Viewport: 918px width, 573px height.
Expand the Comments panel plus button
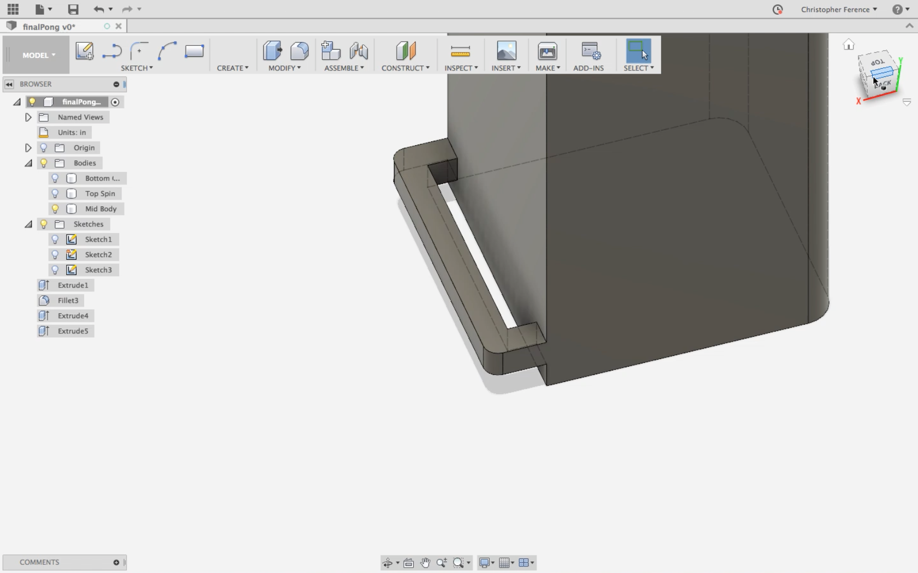(116, 562)
